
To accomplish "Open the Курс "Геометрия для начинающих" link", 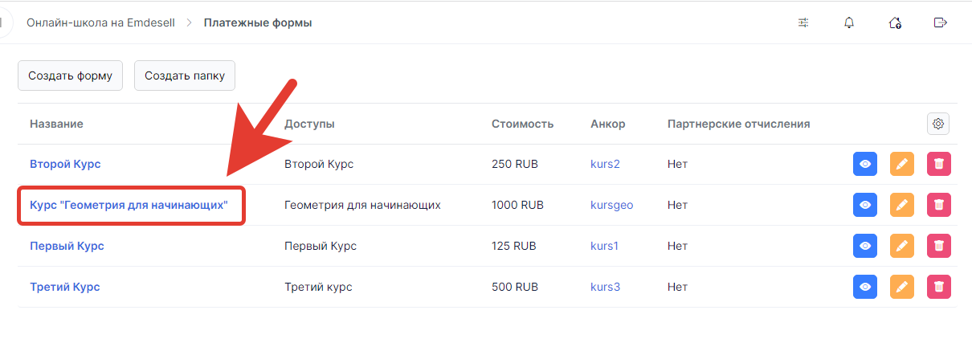I will click(x=129, y=205).
